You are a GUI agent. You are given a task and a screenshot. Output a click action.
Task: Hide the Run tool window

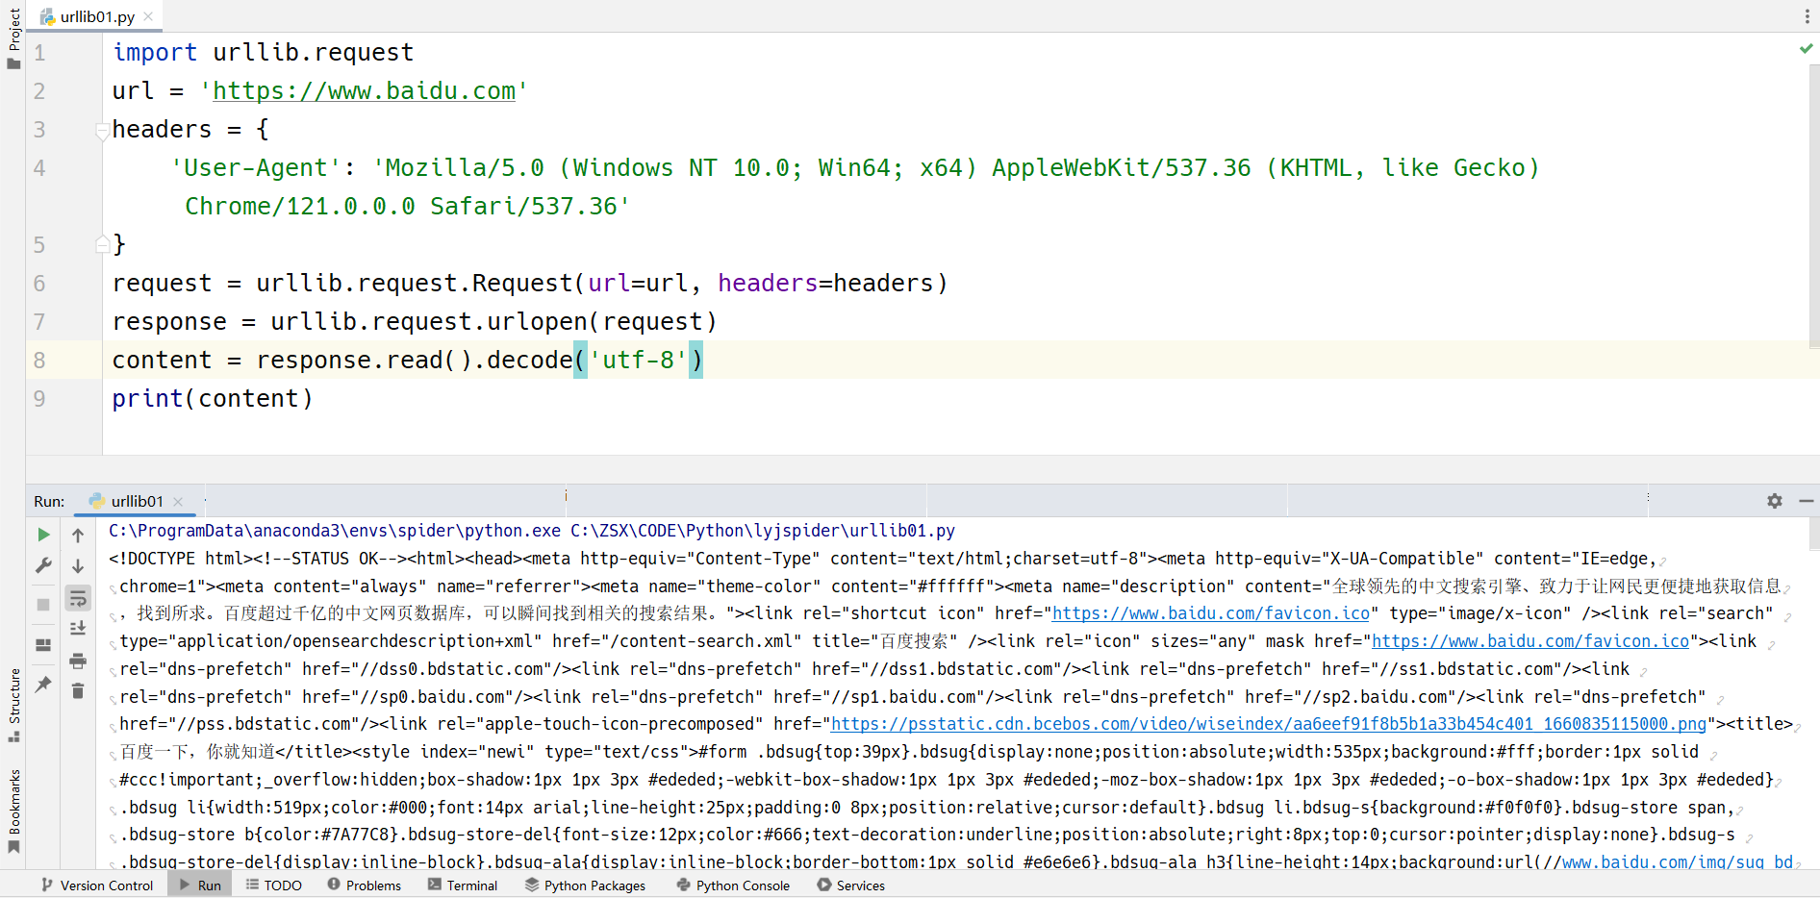click(x=1806, y=501)
